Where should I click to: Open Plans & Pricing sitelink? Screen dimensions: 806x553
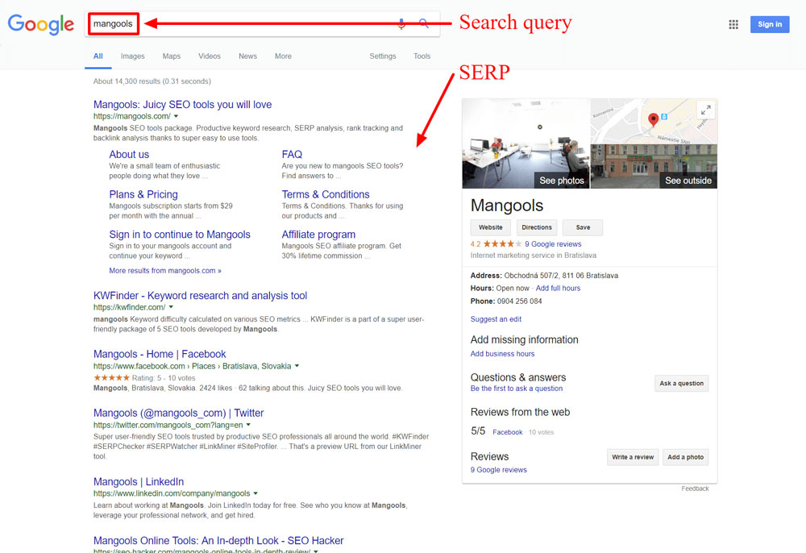143,195
